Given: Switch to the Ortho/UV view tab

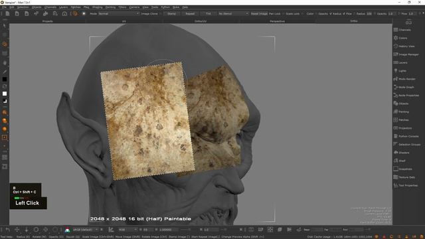Looking at the screenshot, I should click(201, 21).
